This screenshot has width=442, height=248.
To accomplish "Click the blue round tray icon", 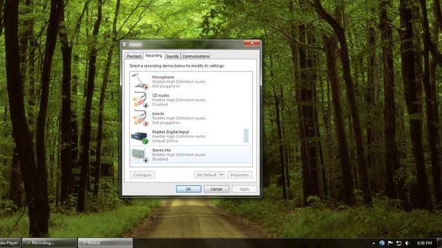I will (x=382, y=243).
